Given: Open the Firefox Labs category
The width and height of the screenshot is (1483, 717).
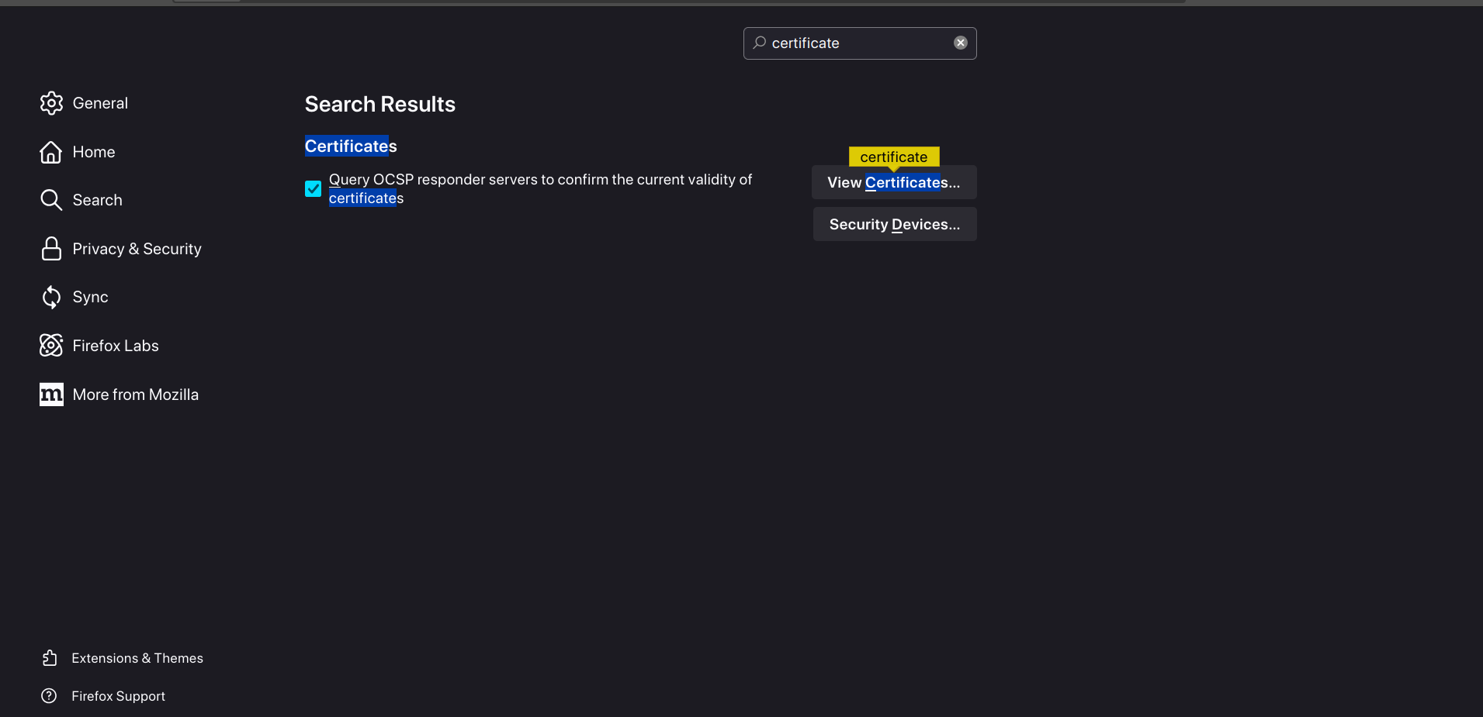Looking at the screenshot, I should 116,346.
